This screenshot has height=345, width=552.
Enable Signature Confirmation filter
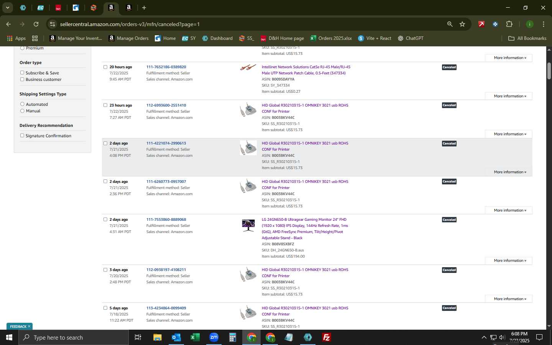(22, 136)
